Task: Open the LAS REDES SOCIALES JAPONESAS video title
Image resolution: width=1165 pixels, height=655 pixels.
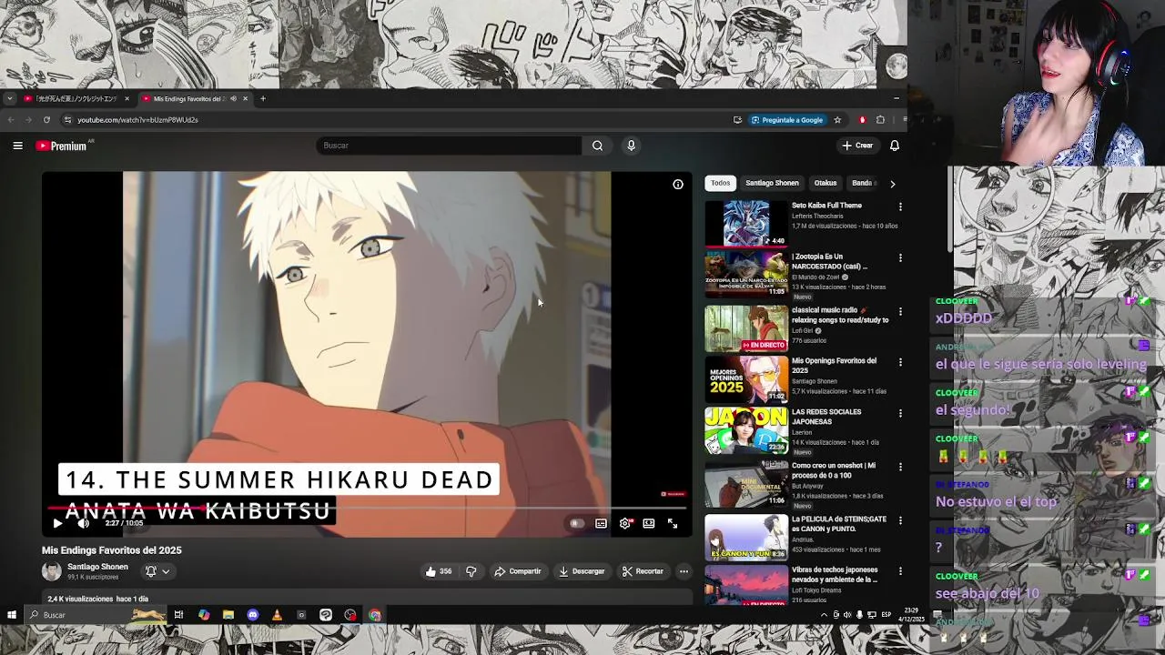Action: (826, 417)
